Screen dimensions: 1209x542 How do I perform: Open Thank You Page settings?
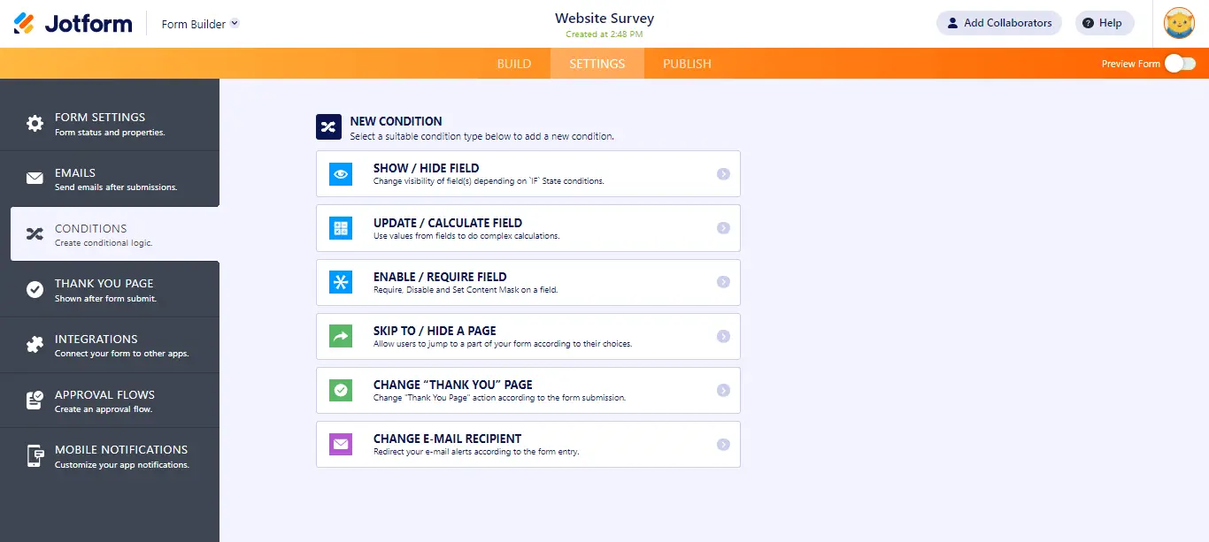coord(110,289)
